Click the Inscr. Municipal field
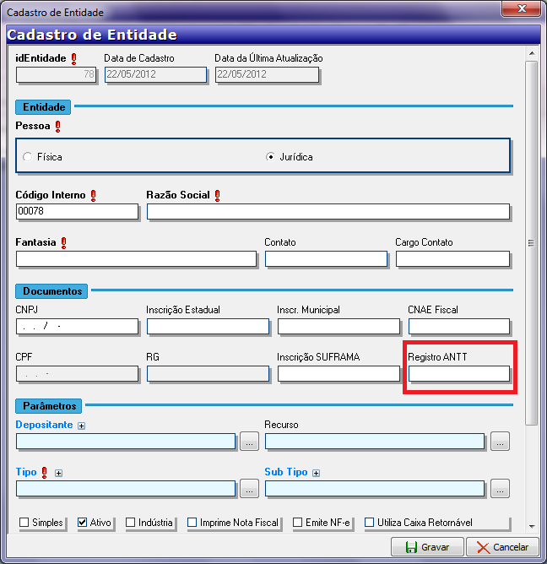The height and width of the screenshot is (564, 547). tap(338, 327)
